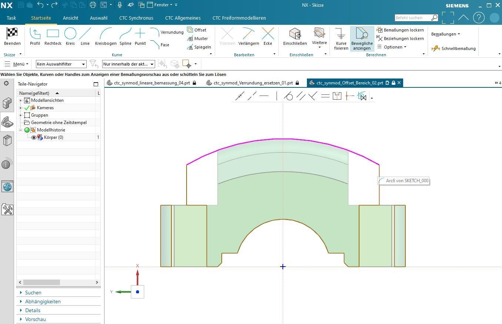Click the Befehl suchen search field

coord(412,18)
